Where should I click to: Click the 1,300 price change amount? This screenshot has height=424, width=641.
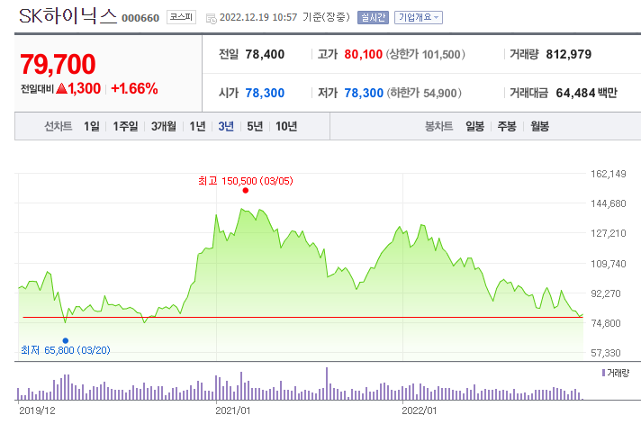[x=85, y=89]
